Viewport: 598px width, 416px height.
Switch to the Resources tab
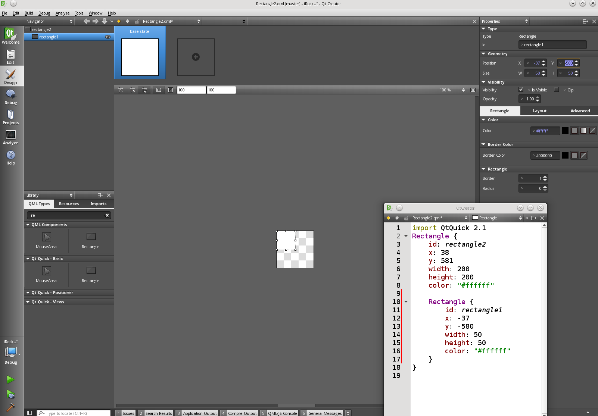point(69,204)
